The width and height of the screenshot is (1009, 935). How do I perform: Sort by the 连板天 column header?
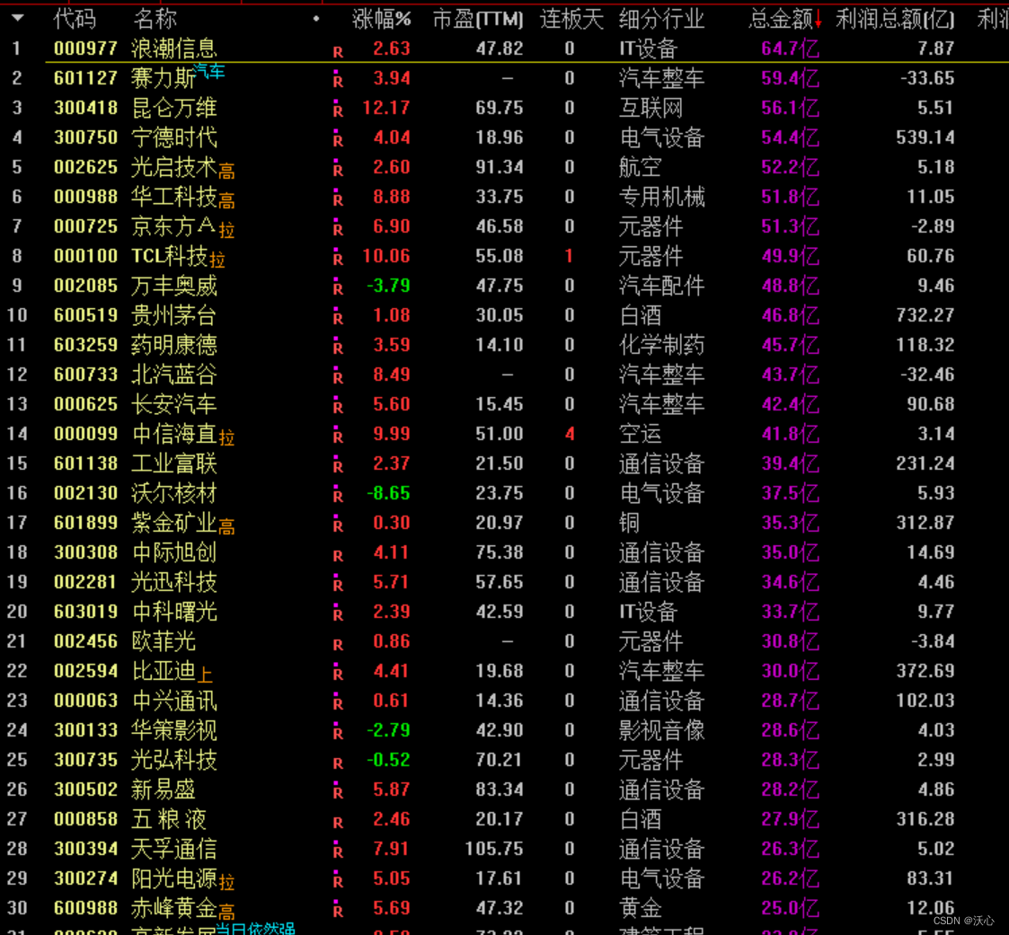(x=571, y=19)
